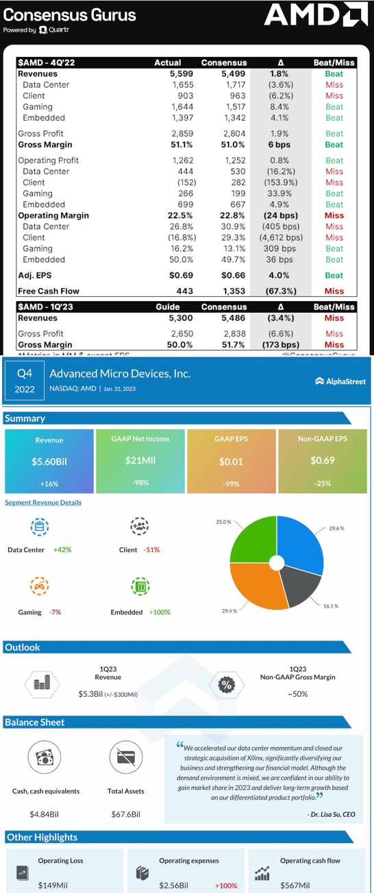Select the Client segment icon
Image resolution: width=374 pixels, height=893 pixels.
(x=140, y=527)
